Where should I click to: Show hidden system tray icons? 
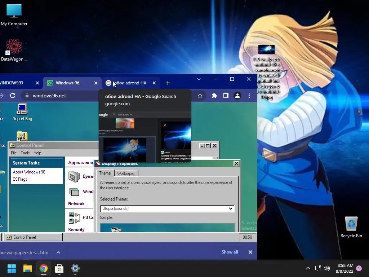point(308,268)
